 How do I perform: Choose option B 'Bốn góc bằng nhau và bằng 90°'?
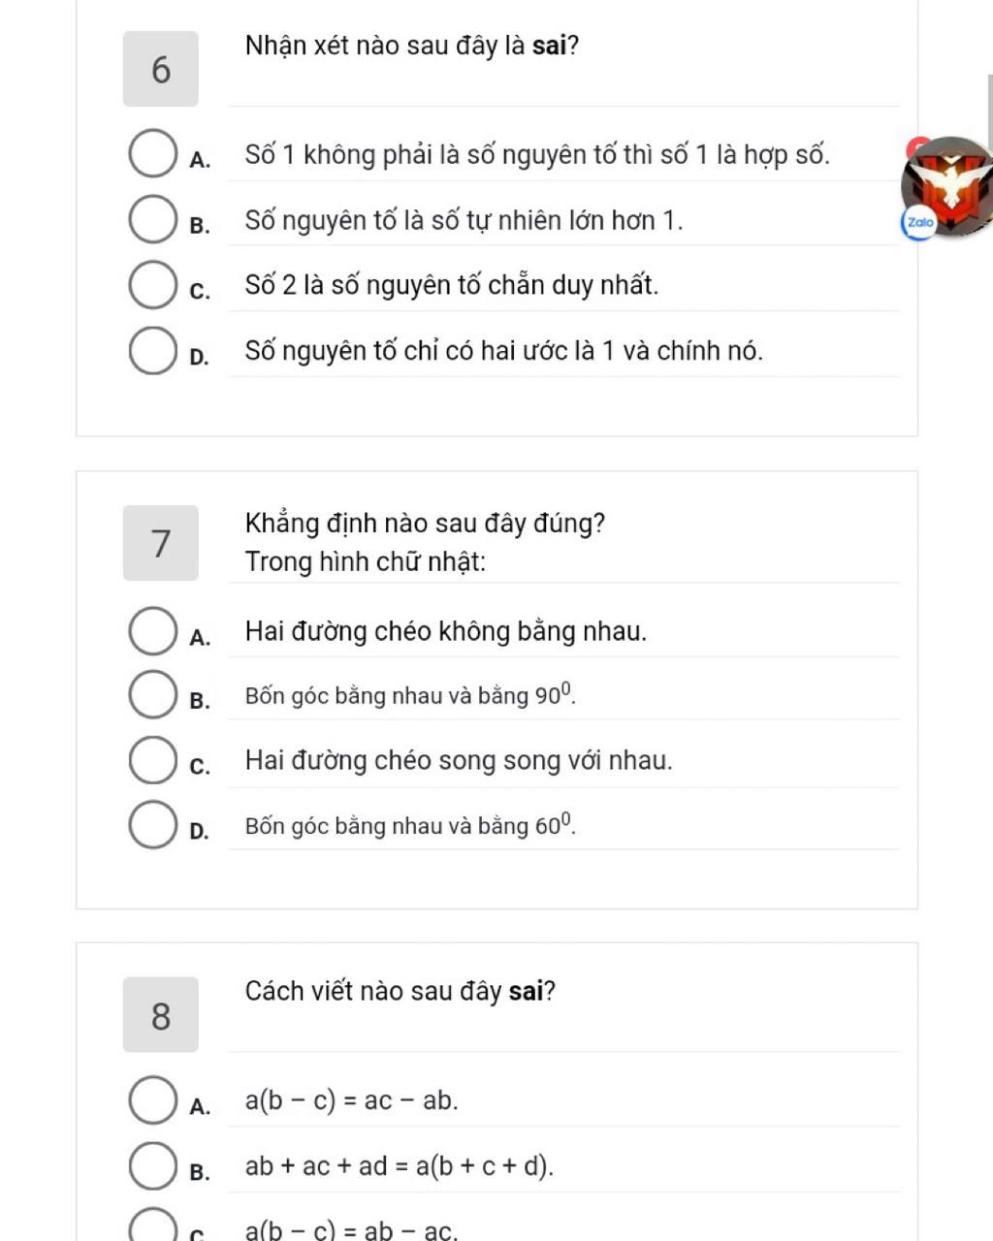pyautogui.click(x=152, y=696)
